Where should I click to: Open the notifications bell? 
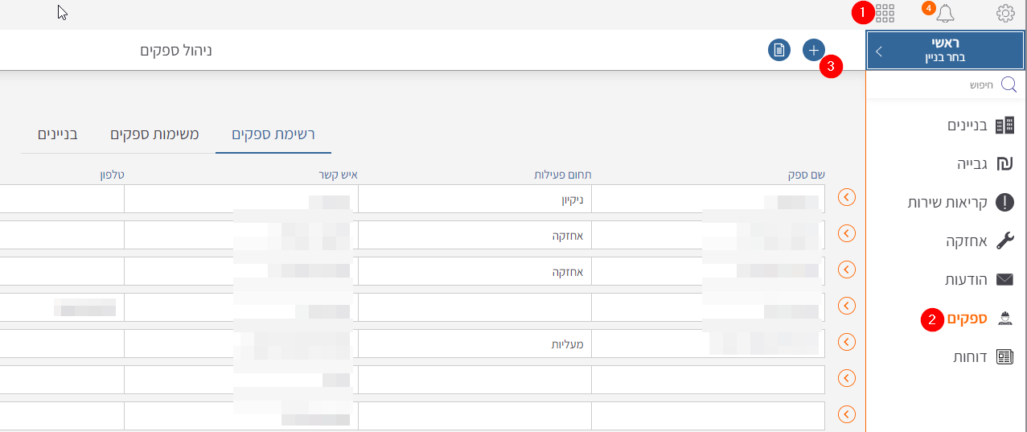click(x=945, y=13)
